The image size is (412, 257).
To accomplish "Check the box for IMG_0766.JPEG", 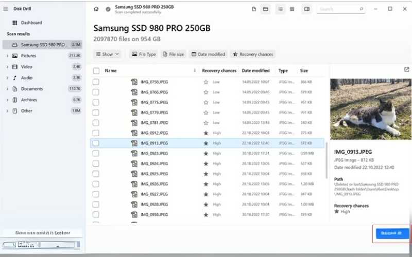I will (96, 93).
